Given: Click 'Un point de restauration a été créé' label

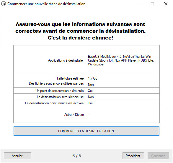Looking at the screenshot, I should pyautogui.click(x=59, y=91).
